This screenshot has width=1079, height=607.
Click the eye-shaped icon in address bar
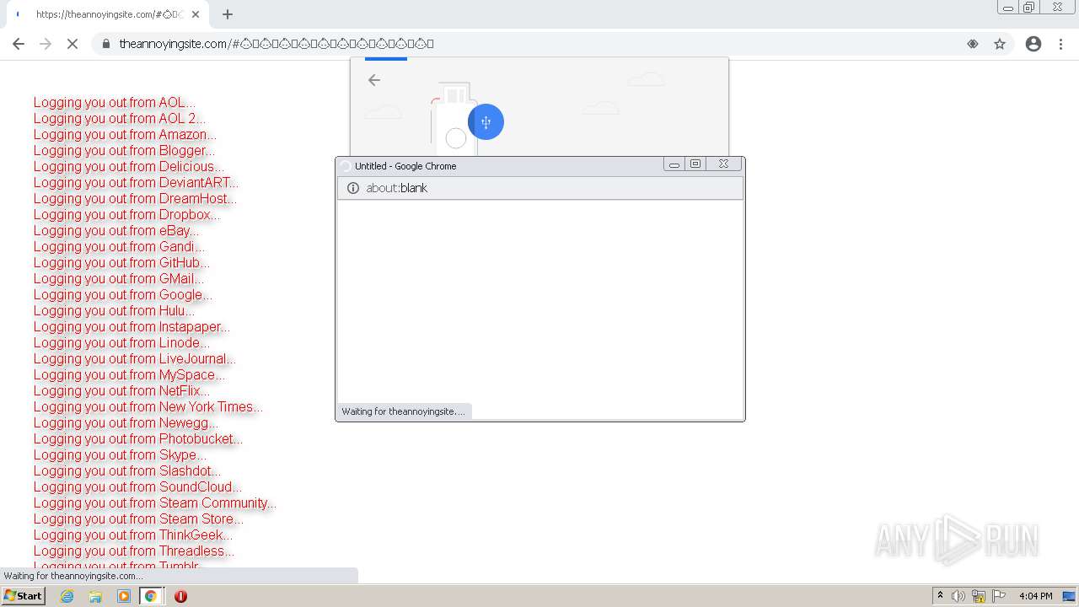click(973, 44)
